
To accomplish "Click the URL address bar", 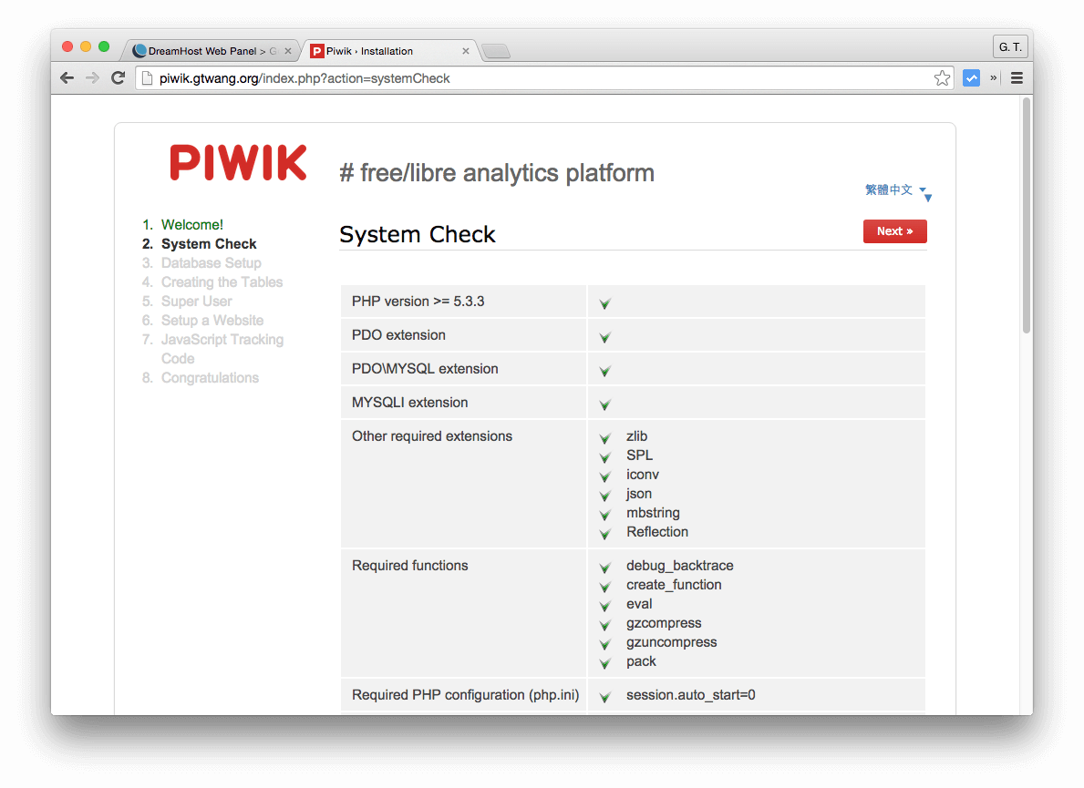I will click(x=538, y=78).
